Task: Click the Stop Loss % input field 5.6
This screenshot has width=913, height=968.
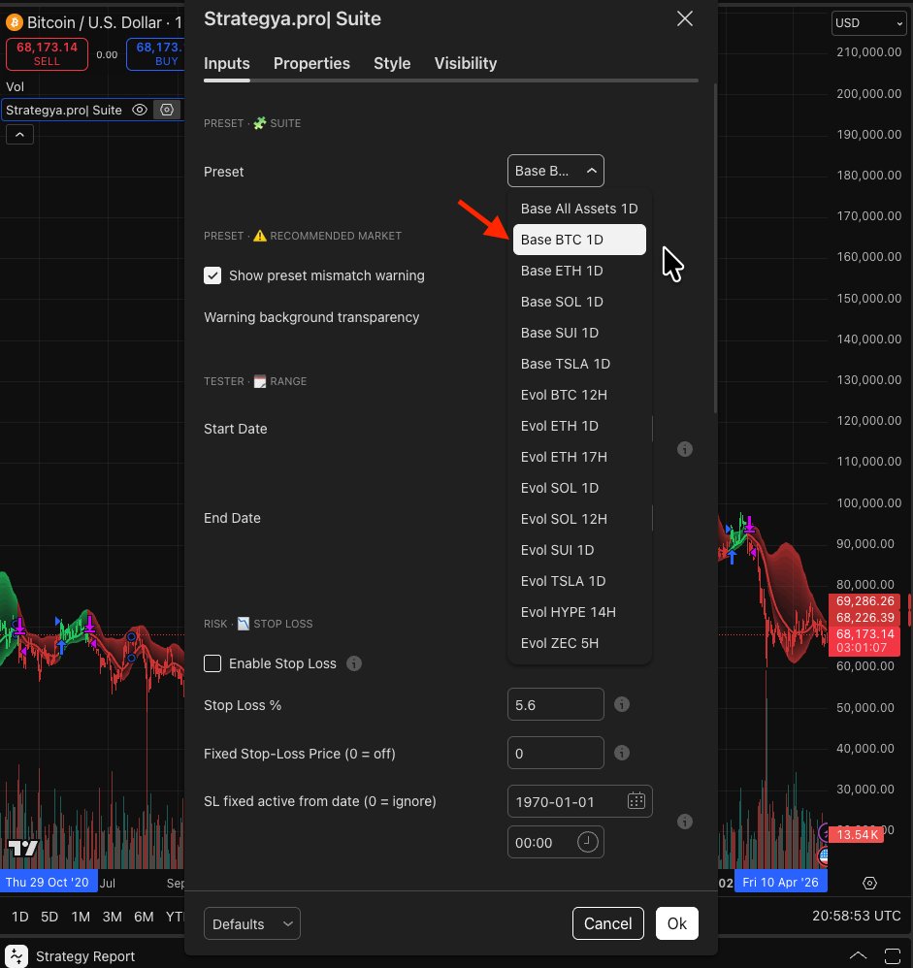Action: pyautogui.click(x=555, y=704)
